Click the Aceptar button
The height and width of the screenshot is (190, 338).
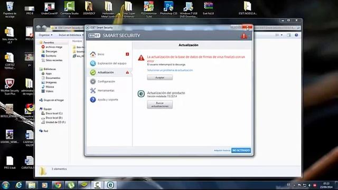[159, 78]
